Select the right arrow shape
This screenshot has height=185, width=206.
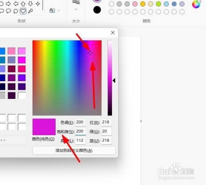9,4
